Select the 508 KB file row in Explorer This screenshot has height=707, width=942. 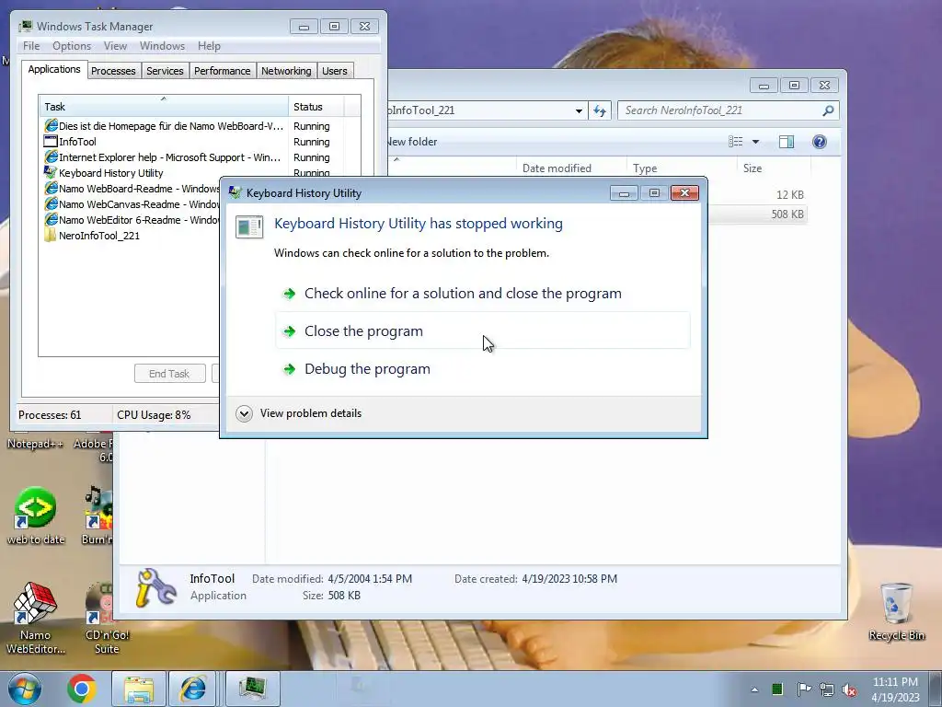click(x=757, y=214)
